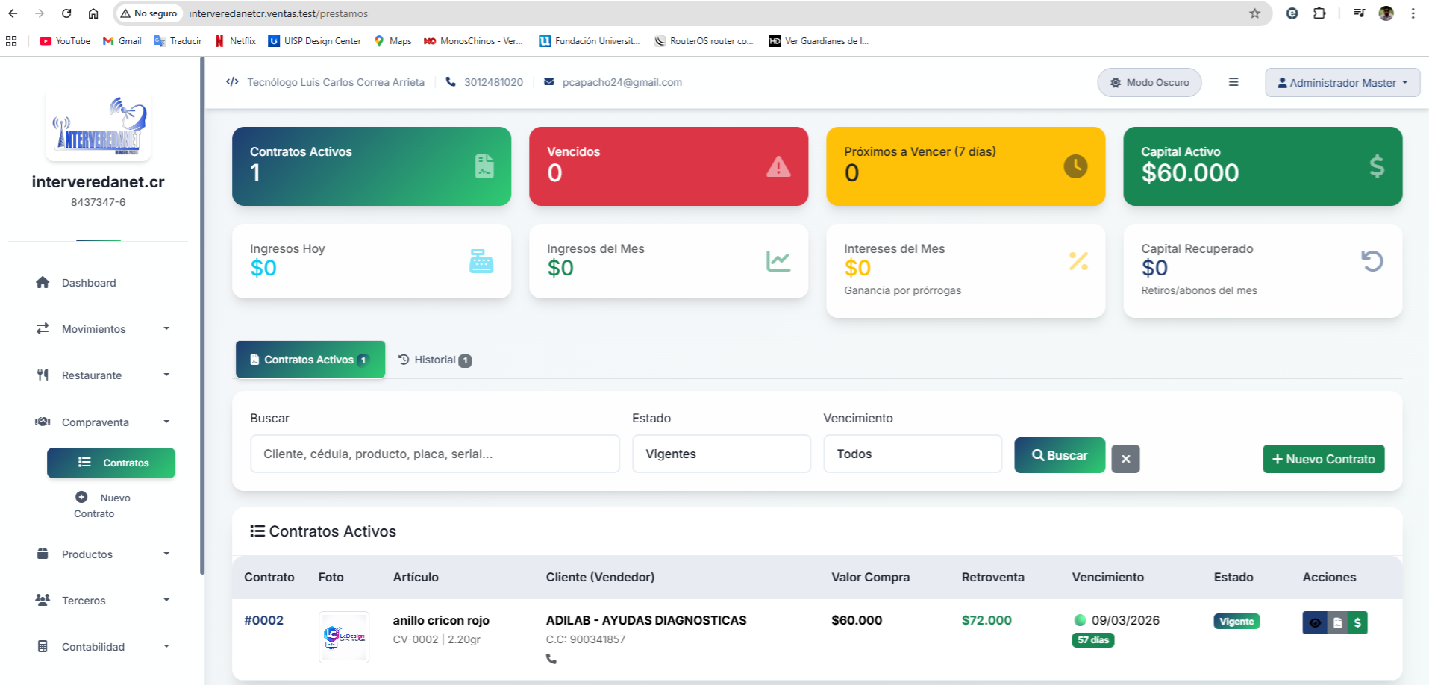Click the Vigente status badge

coord(1236,621)
